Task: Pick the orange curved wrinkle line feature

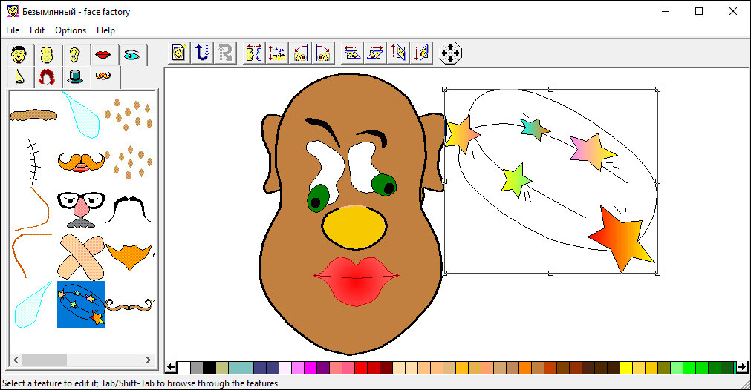Action: 33,209
